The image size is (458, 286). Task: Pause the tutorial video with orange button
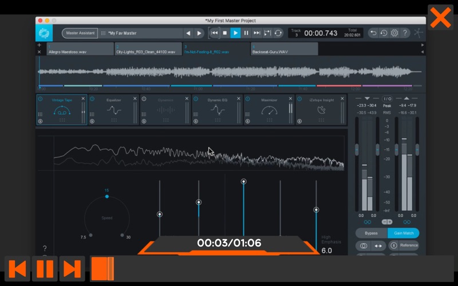[x=45, y=269]
